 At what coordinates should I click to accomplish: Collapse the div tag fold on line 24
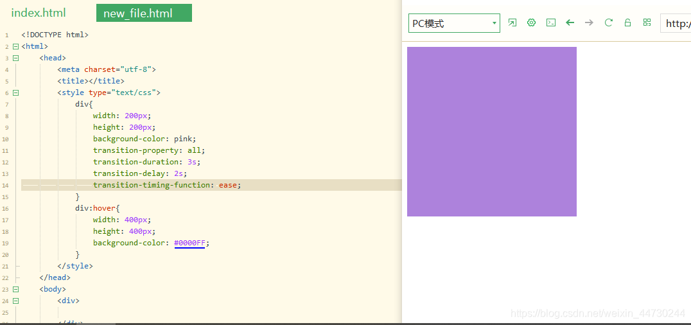point(16,301)
